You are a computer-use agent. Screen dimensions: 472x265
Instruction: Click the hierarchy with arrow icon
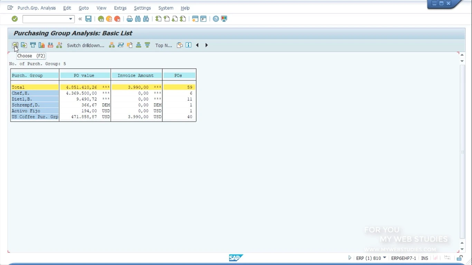[59, 45]
